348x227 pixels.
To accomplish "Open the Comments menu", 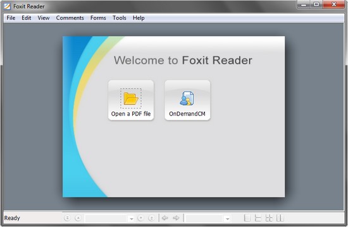I will click(x=70, y=18).
